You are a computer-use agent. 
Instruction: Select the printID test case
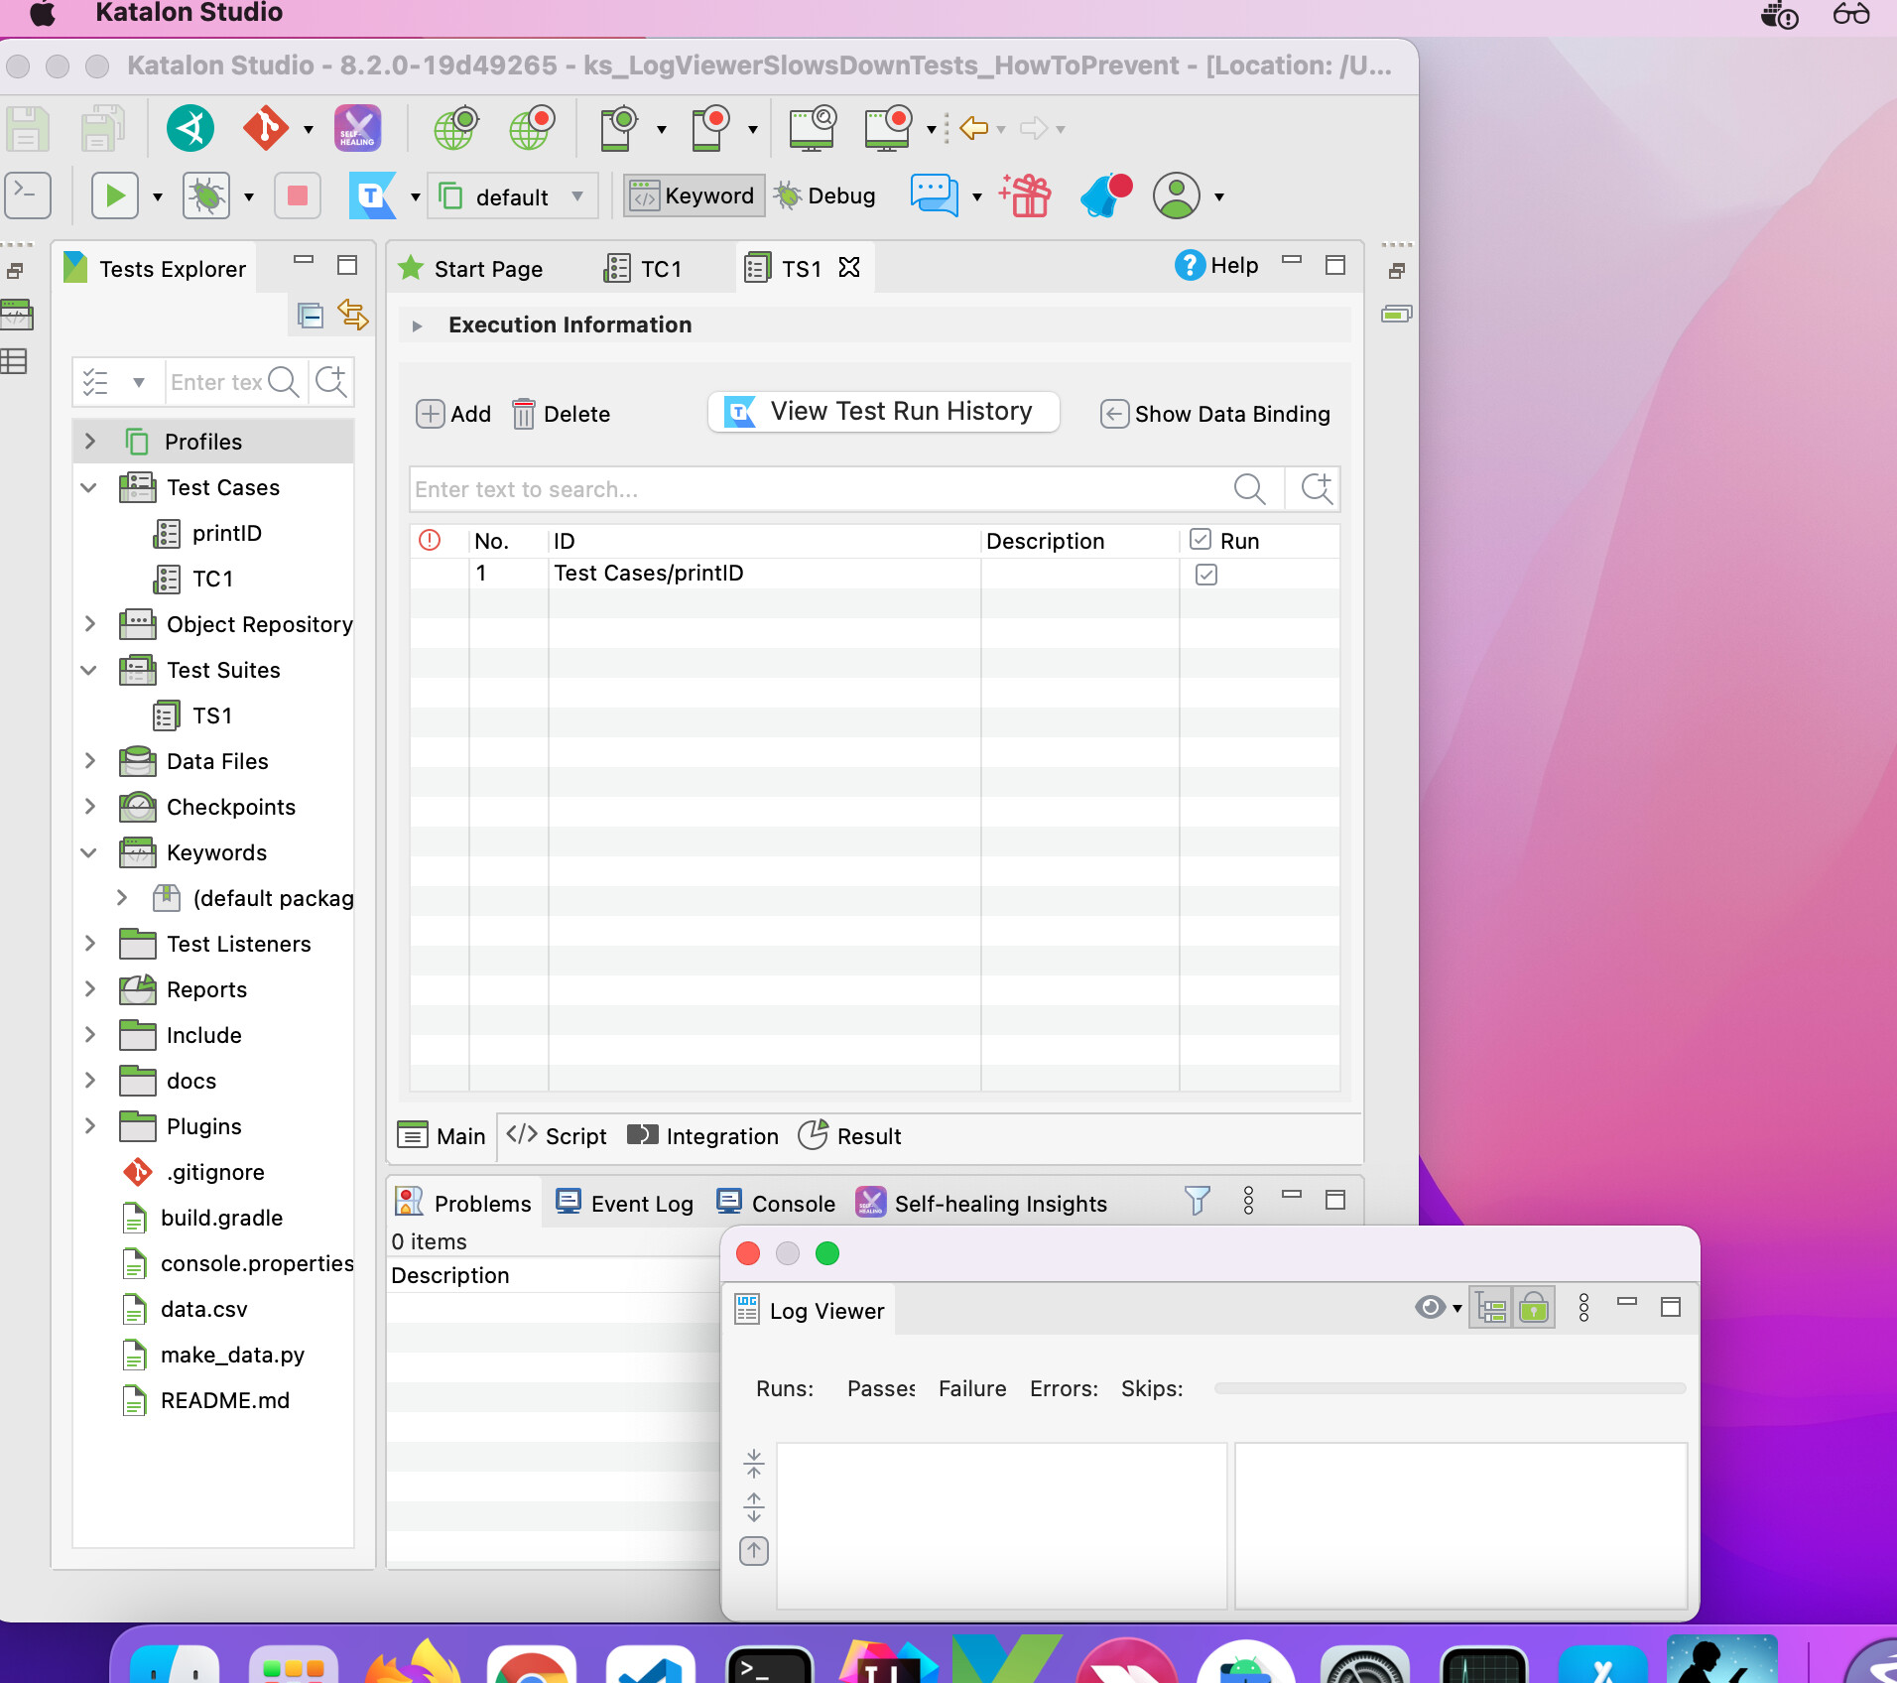click(226, 533)
